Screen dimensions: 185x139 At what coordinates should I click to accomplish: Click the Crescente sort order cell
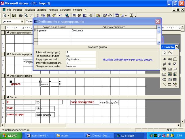(x=114, y=30)
